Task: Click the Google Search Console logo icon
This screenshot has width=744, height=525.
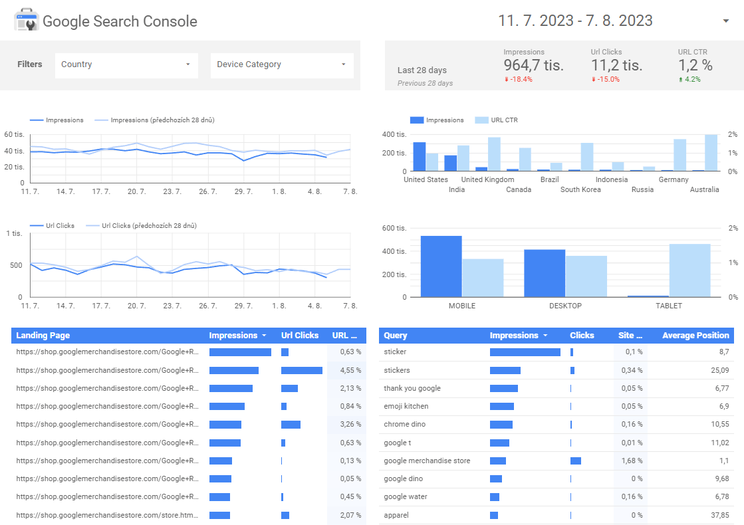Action: tap(27, 21)
